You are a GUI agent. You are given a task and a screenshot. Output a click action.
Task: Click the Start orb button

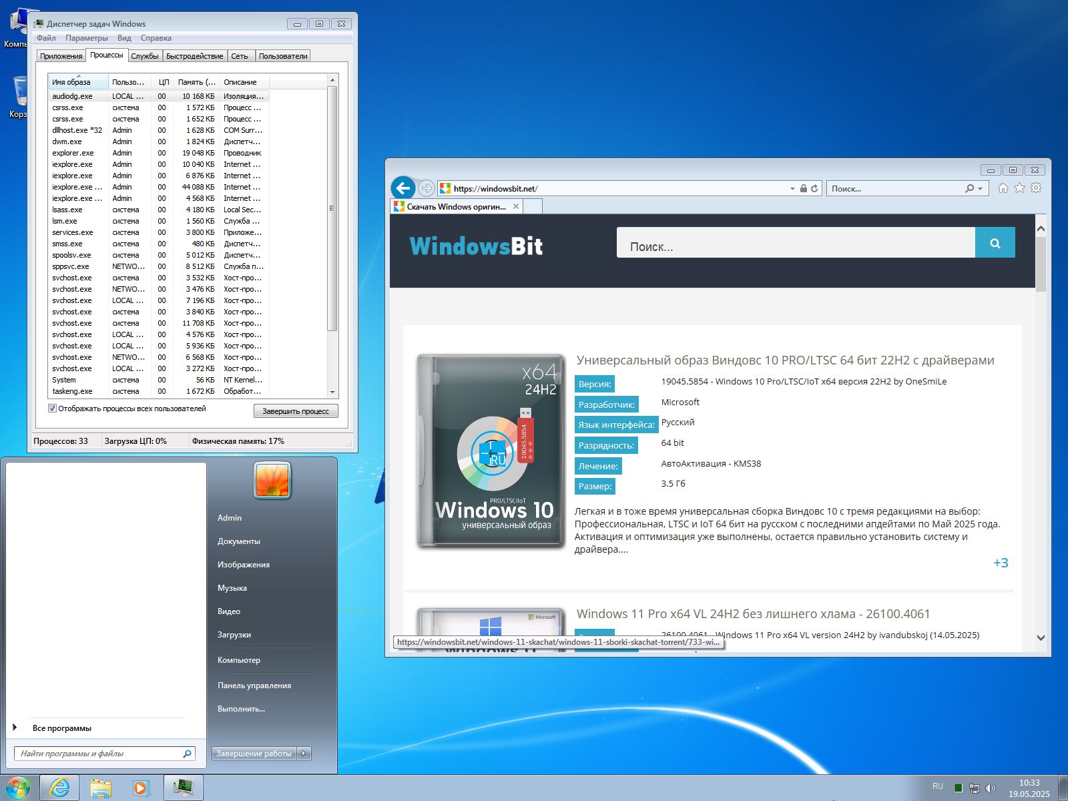17,788
